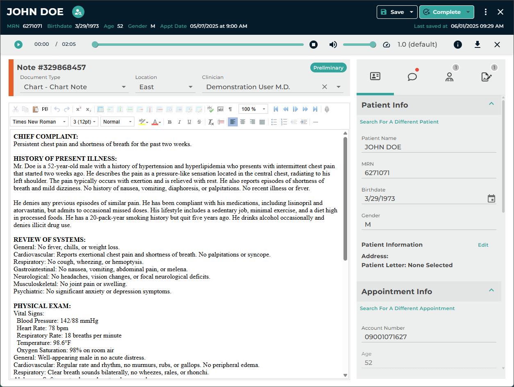This screenshot has height=387, width=514.
Task: Open the comments tab in the side panel
Action: coord(412,76)
